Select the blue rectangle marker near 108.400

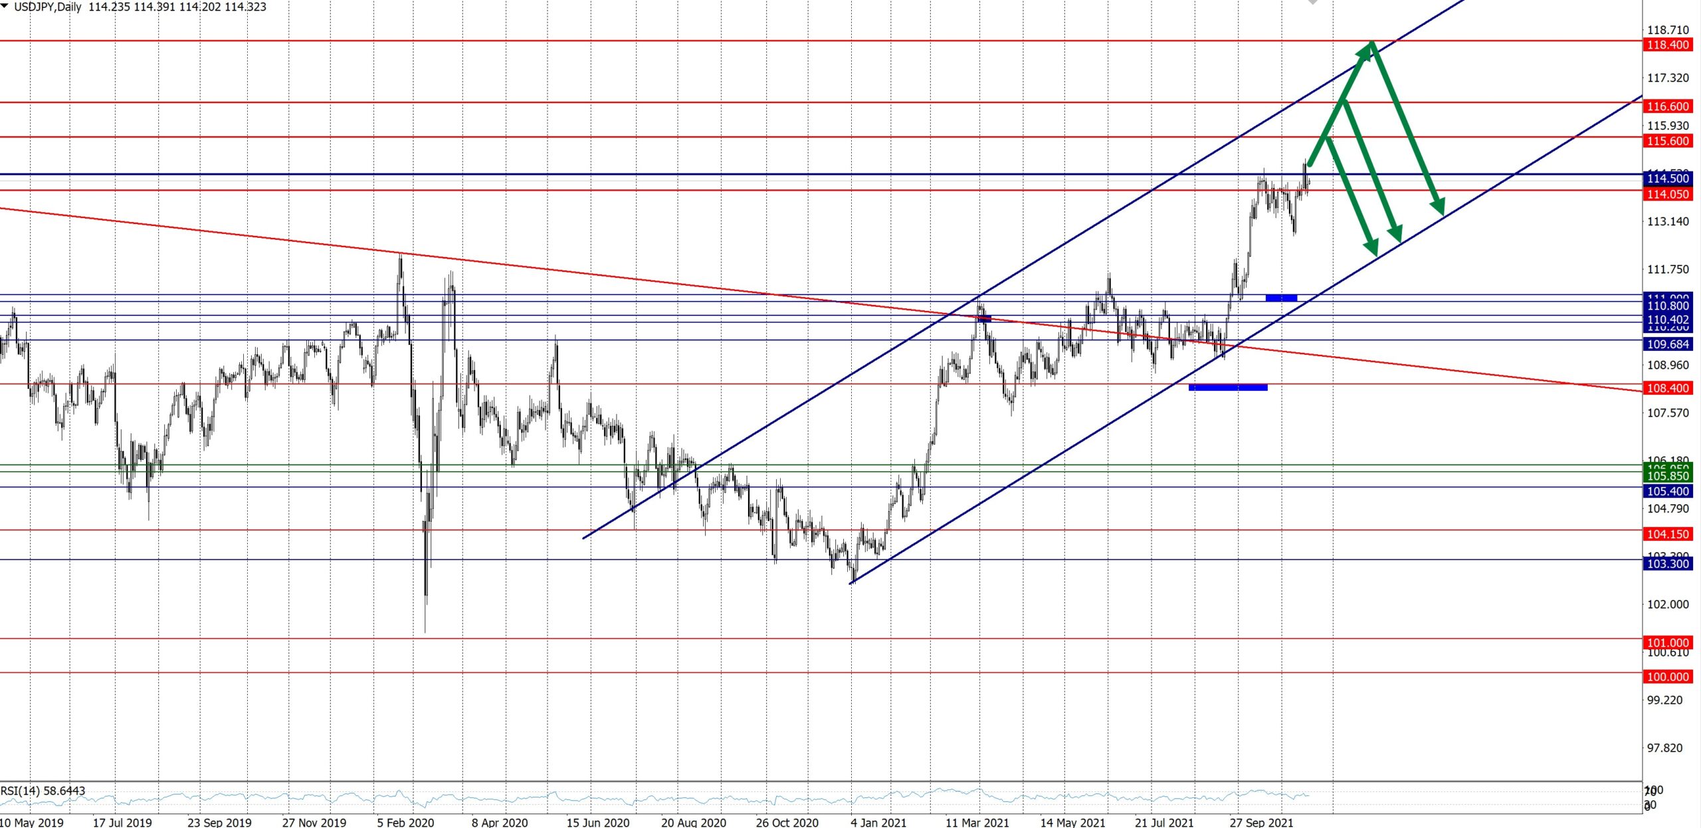(x=1227, y=387)
